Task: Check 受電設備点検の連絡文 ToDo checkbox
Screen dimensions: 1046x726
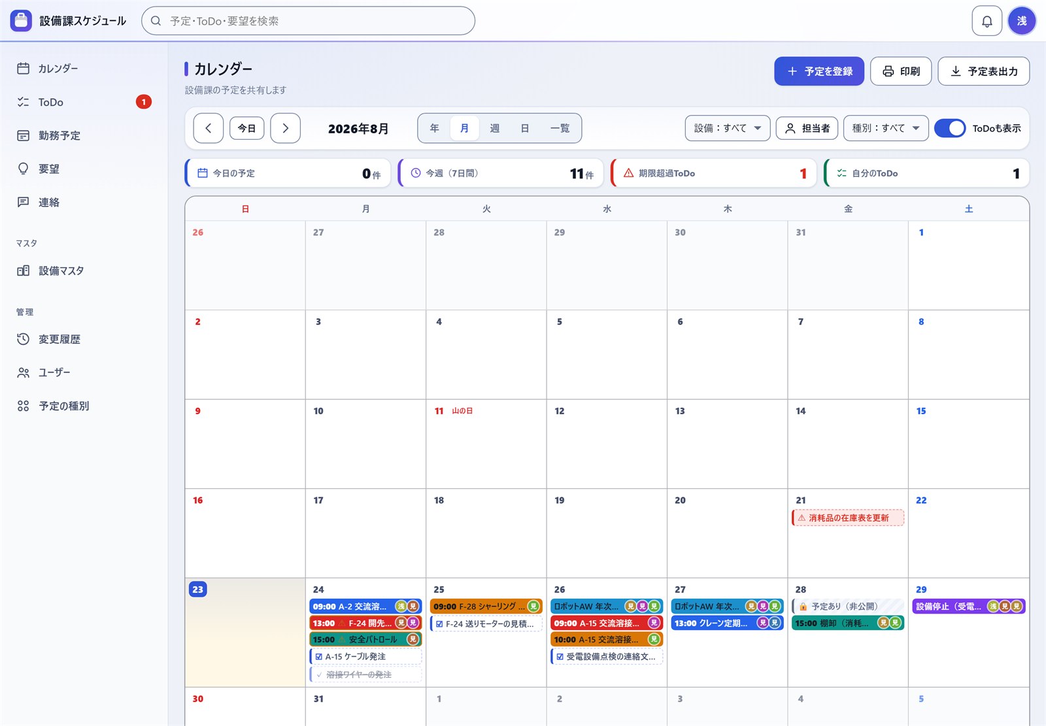Action: [560, 657]
